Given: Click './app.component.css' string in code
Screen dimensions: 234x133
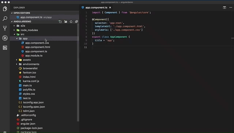Looking at the screenshot, I should coord(127,30).
